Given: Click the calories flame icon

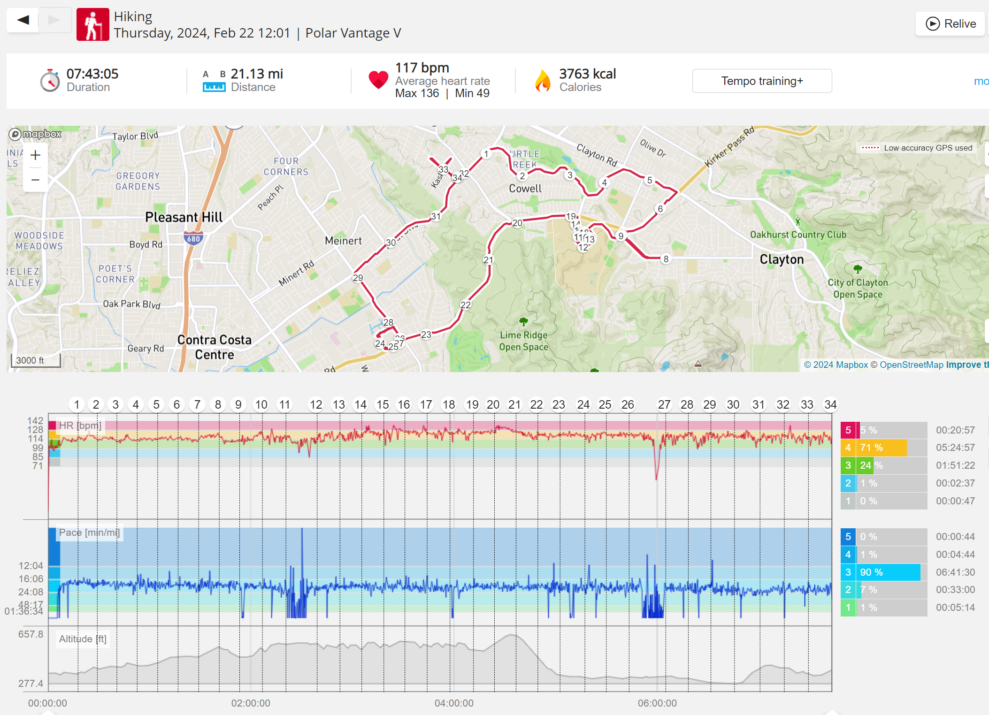Looking at the screenshot, I should coord(543,80).
